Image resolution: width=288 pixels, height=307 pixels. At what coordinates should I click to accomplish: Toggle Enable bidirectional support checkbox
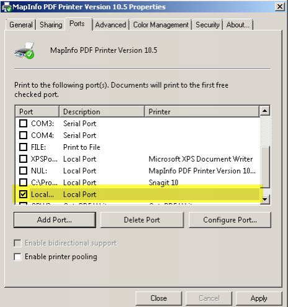17,243
